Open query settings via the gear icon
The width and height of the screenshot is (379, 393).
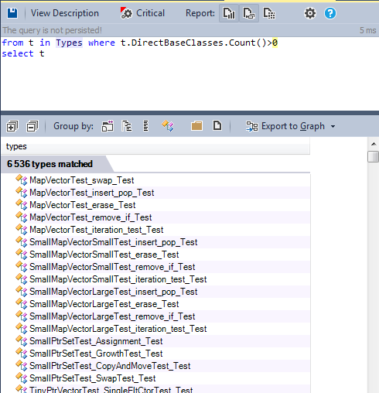pyautogui.click(x=310, y=13)
